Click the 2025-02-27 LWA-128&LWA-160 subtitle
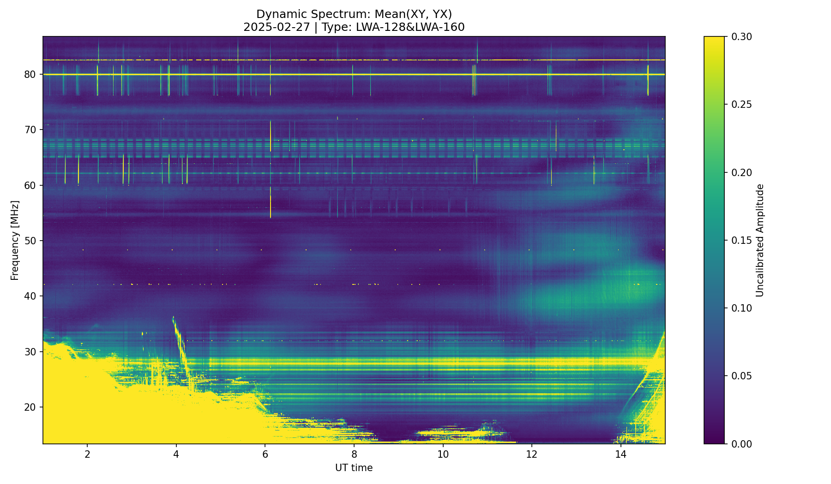The image size is (831, 484). (x=354, y=27)
